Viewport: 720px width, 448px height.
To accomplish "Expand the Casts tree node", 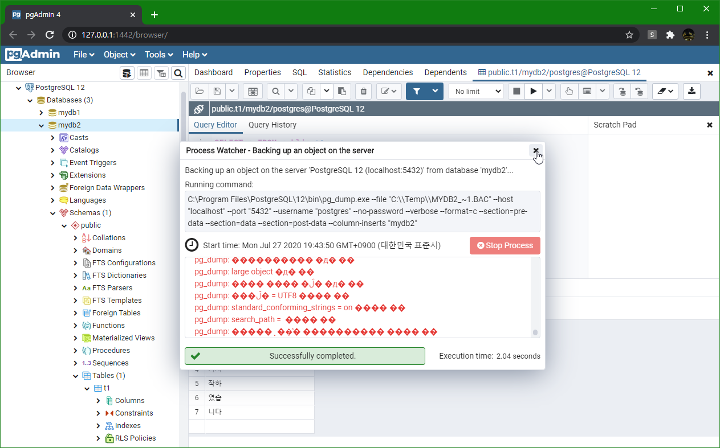I will 52,138.
